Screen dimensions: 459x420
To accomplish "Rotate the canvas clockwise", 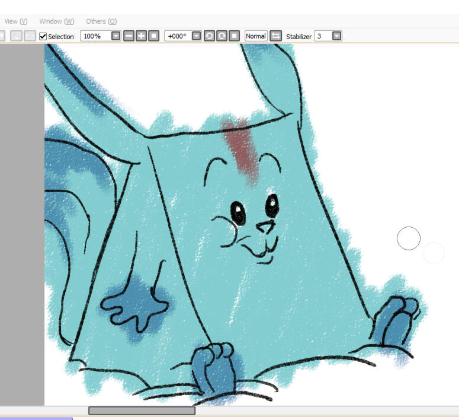I will point(222,36).
